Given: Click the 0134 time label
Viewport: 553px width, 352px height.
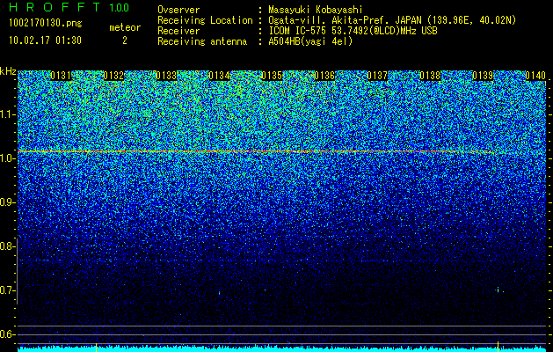Looking at the screenshot, I should click(x=219, y=76).
